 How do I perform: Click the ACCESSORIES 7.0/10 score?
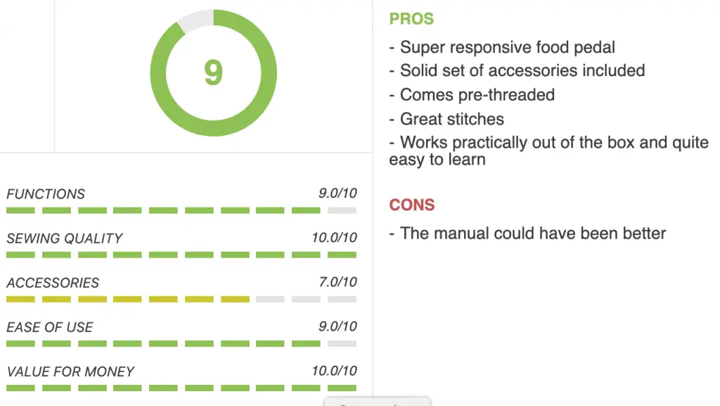(x=338, y=282)
